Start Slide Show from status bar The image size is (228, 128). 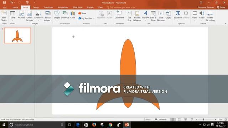coord(192,119)
